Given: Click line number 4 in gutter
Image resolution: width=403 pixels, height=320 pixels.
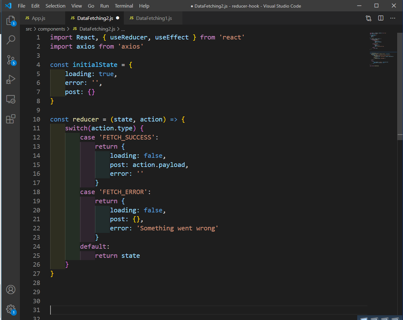Looking at the screenshot, I should tap(38, 65).
